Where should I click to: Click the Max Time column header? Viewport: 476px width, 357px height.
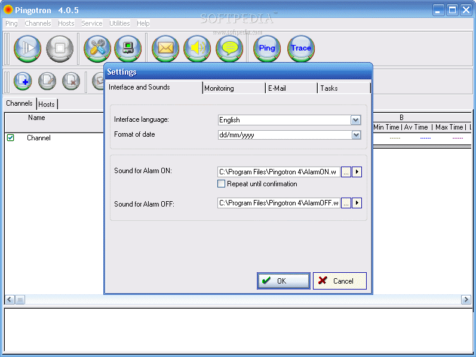pos(449,127)
